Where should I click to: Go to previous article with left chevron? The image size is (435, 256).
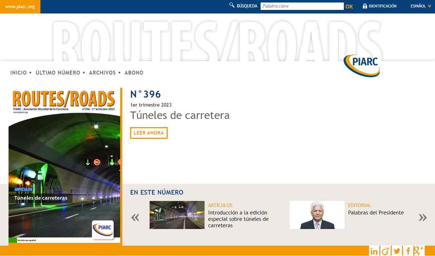tap(135, 217)
